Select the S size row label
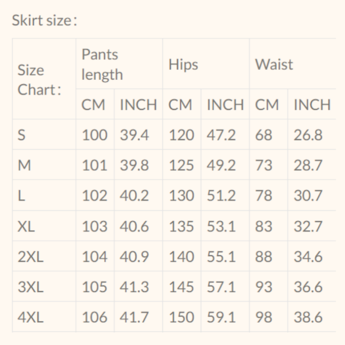 22,135
